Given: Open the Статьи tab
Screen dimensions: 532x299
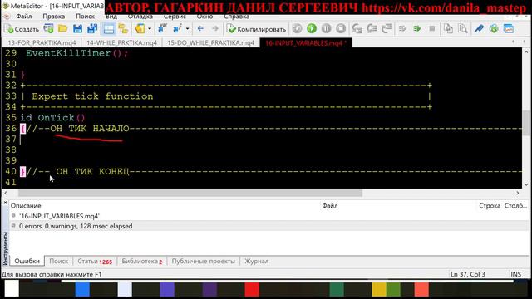Looking at the screenshot, I should (x=95, y=262).
